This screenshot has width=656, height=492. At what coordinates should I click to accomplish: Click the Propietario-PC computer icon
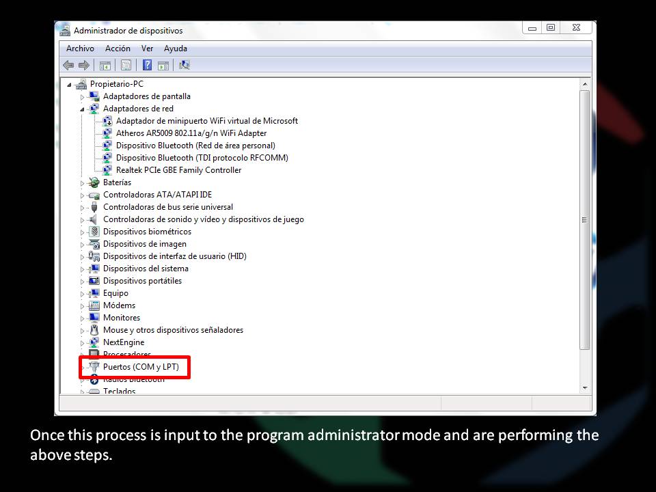coord(81,84)
